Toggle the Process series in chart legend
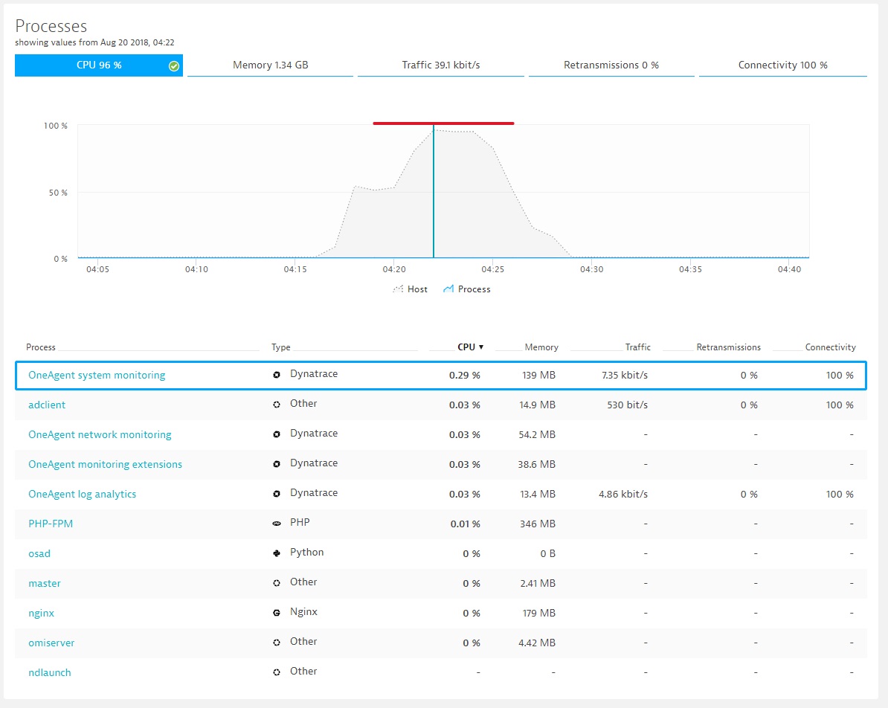 pyautogui.click(x=467, y=289)
